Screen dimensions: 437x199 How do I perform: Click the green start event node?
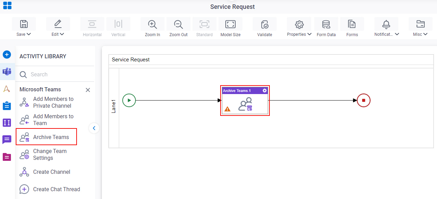coord(129,100)
